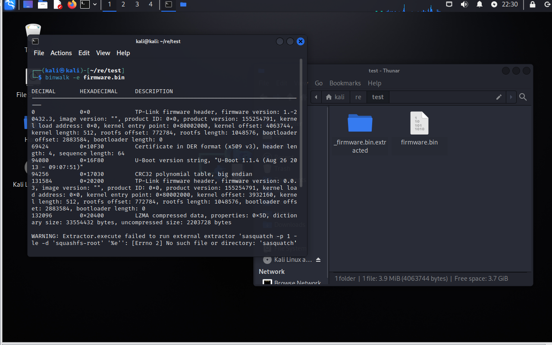The image size is (552, 345).
Task: Click the power manager tray icon
Action: click(x=494, y=4)
